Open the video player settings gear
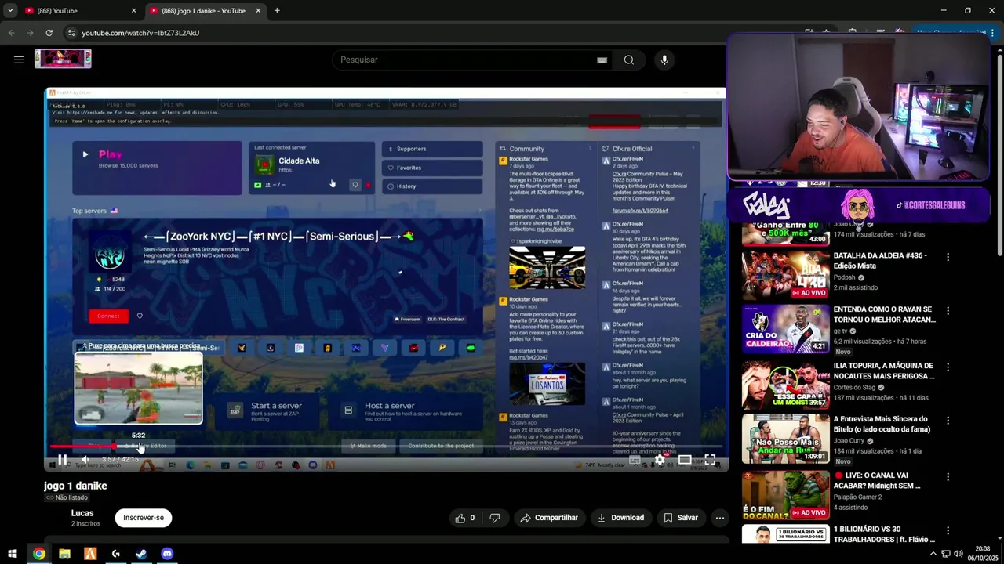 660,460
